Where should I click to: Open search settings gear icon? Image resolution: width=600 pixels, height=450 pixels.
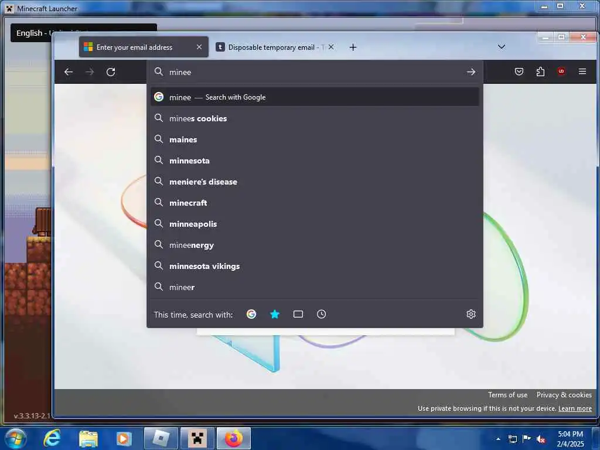[x=471, y=314]
